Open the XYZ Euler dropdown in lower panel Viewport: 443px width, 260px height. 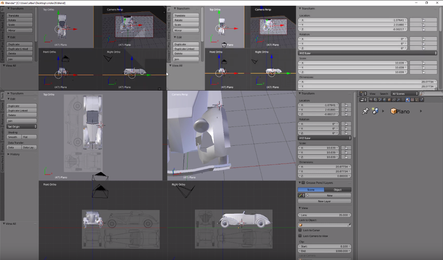pos(324,138)
